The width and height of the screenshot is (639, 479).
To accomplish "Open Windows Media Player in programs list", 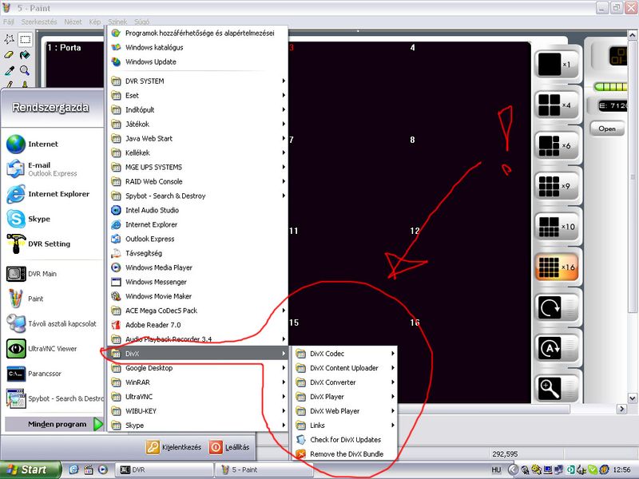I will [x=198, y=267].
